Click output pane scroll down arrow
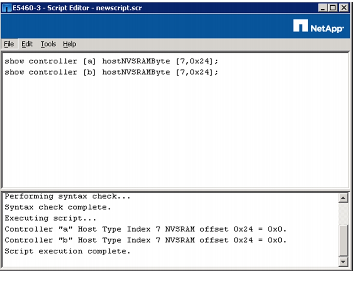Image resolution: width=354 pixels, height=284 pixels. pyautogui.click(x=343, y=262)
